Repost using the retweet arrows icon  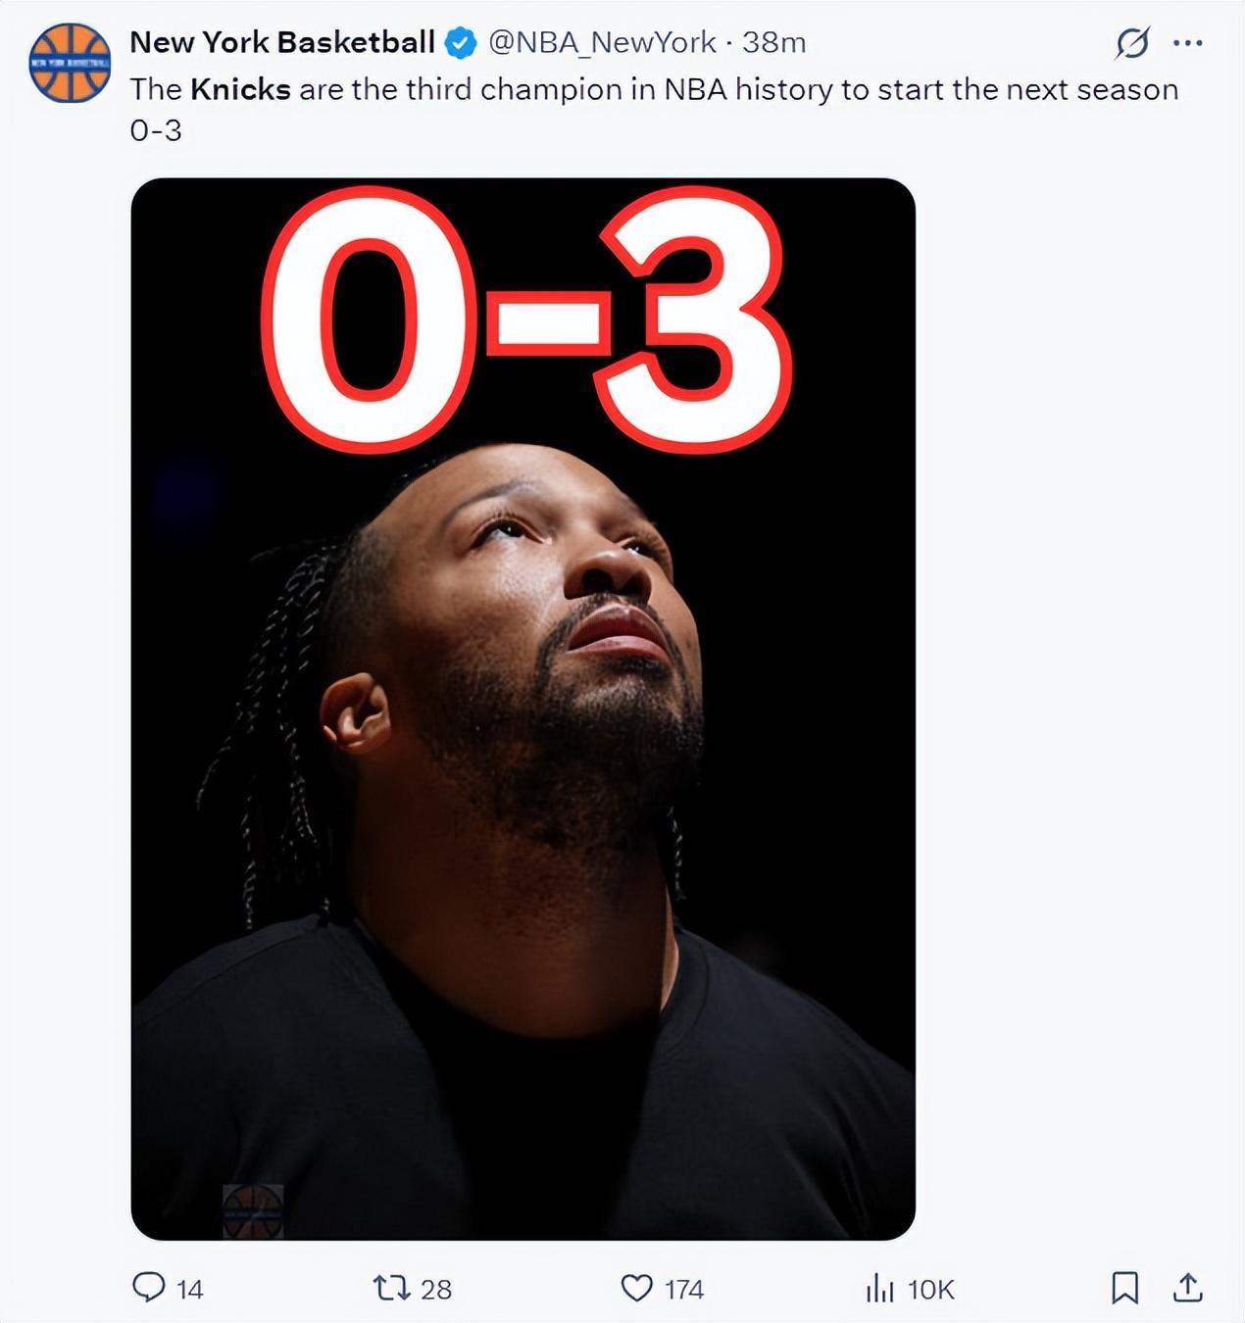(392, 1287)
